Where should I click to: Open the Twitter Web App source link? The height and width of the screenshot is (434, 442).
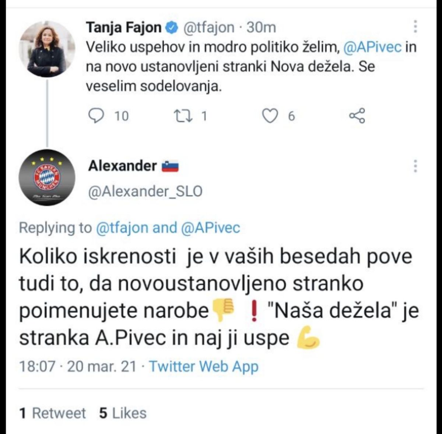tap(204, 367)
